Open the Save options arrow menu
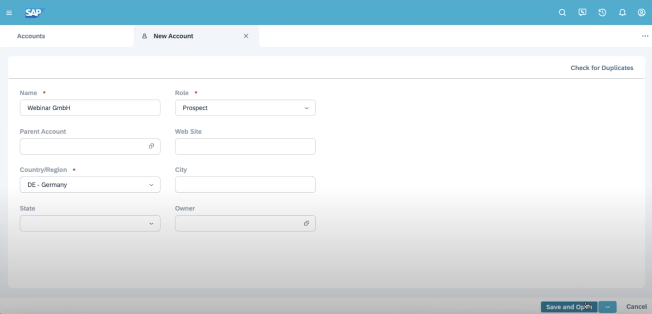652x314 pixels. tap(607, 307)
